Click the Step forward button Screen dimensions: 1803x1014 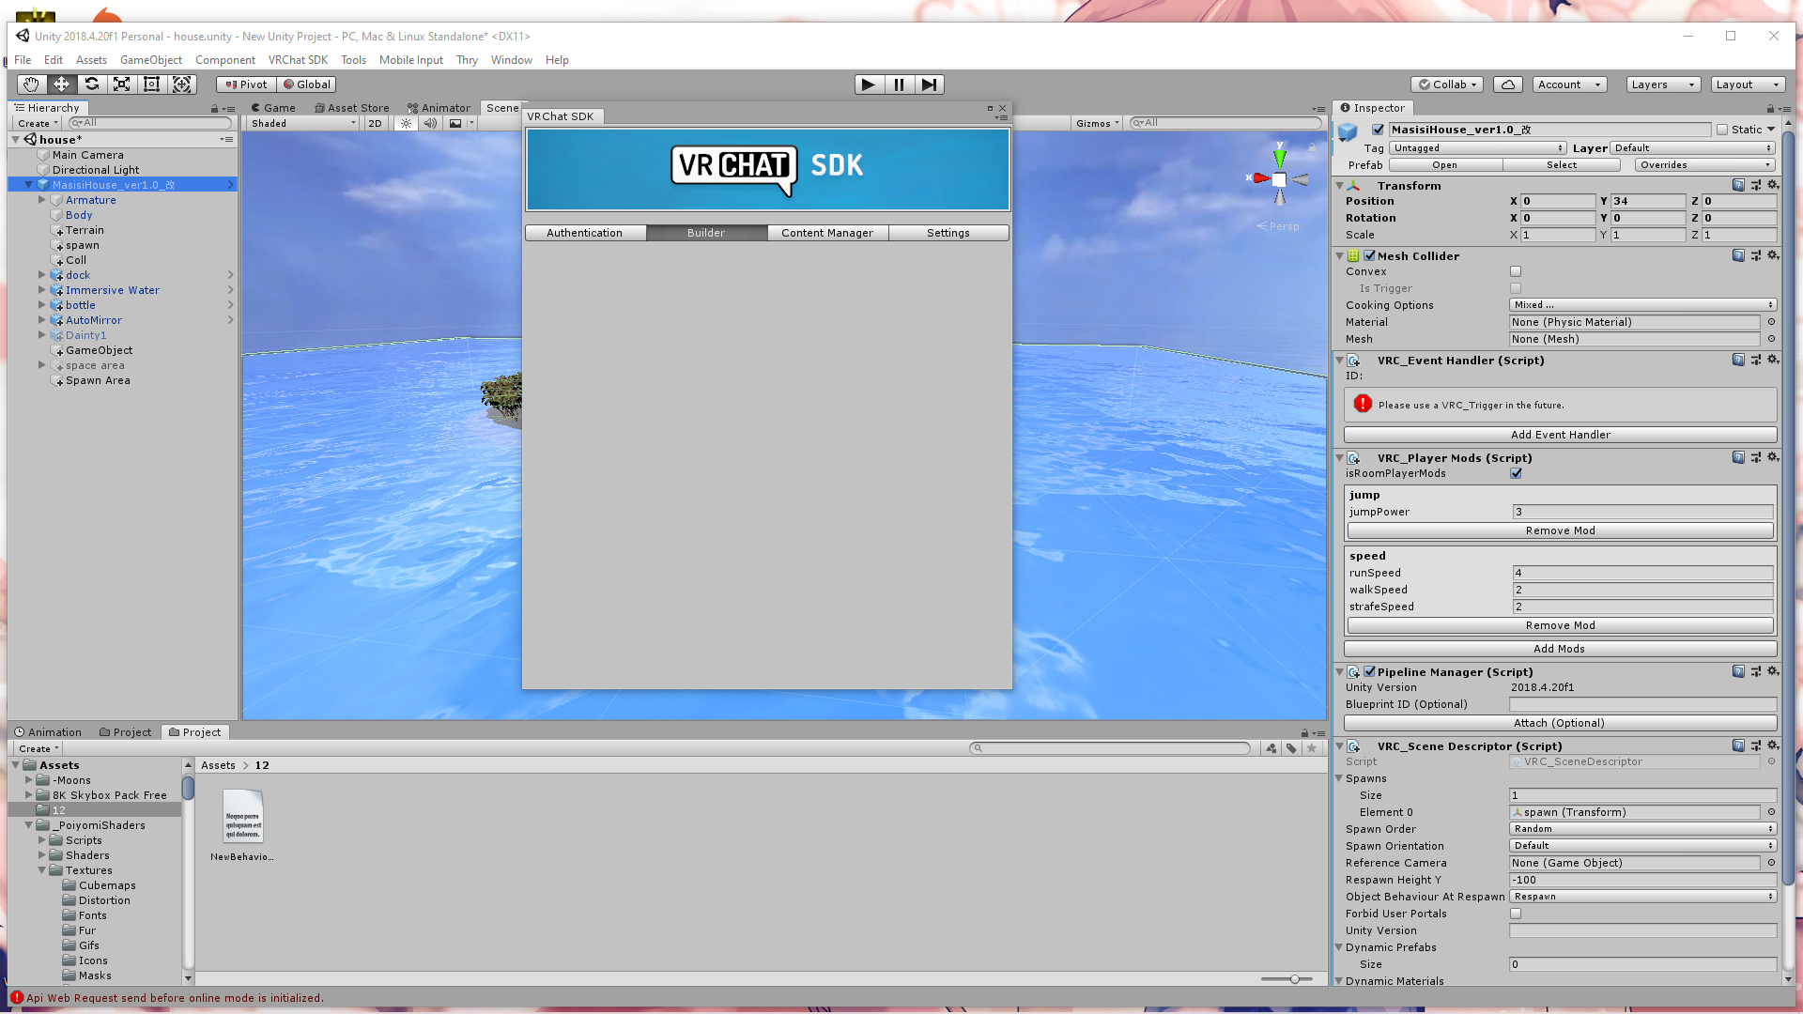929,84
